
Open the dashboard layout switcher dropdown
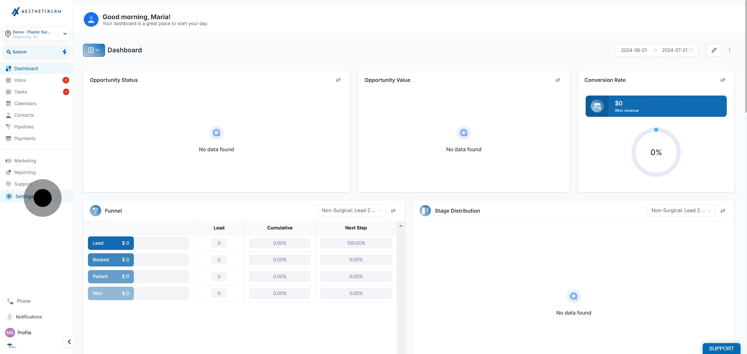[x=94, y=50]
